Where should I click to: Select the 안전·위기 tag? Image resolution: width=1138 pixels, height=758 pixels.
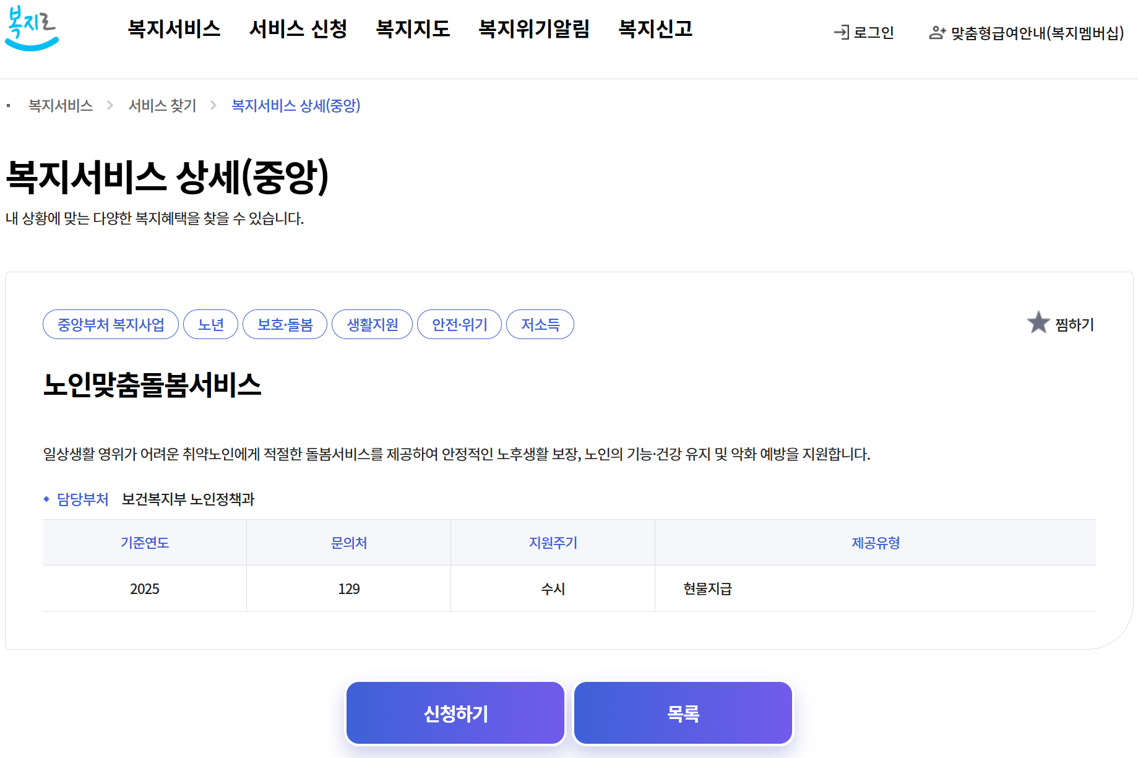(x=460, y=324)
